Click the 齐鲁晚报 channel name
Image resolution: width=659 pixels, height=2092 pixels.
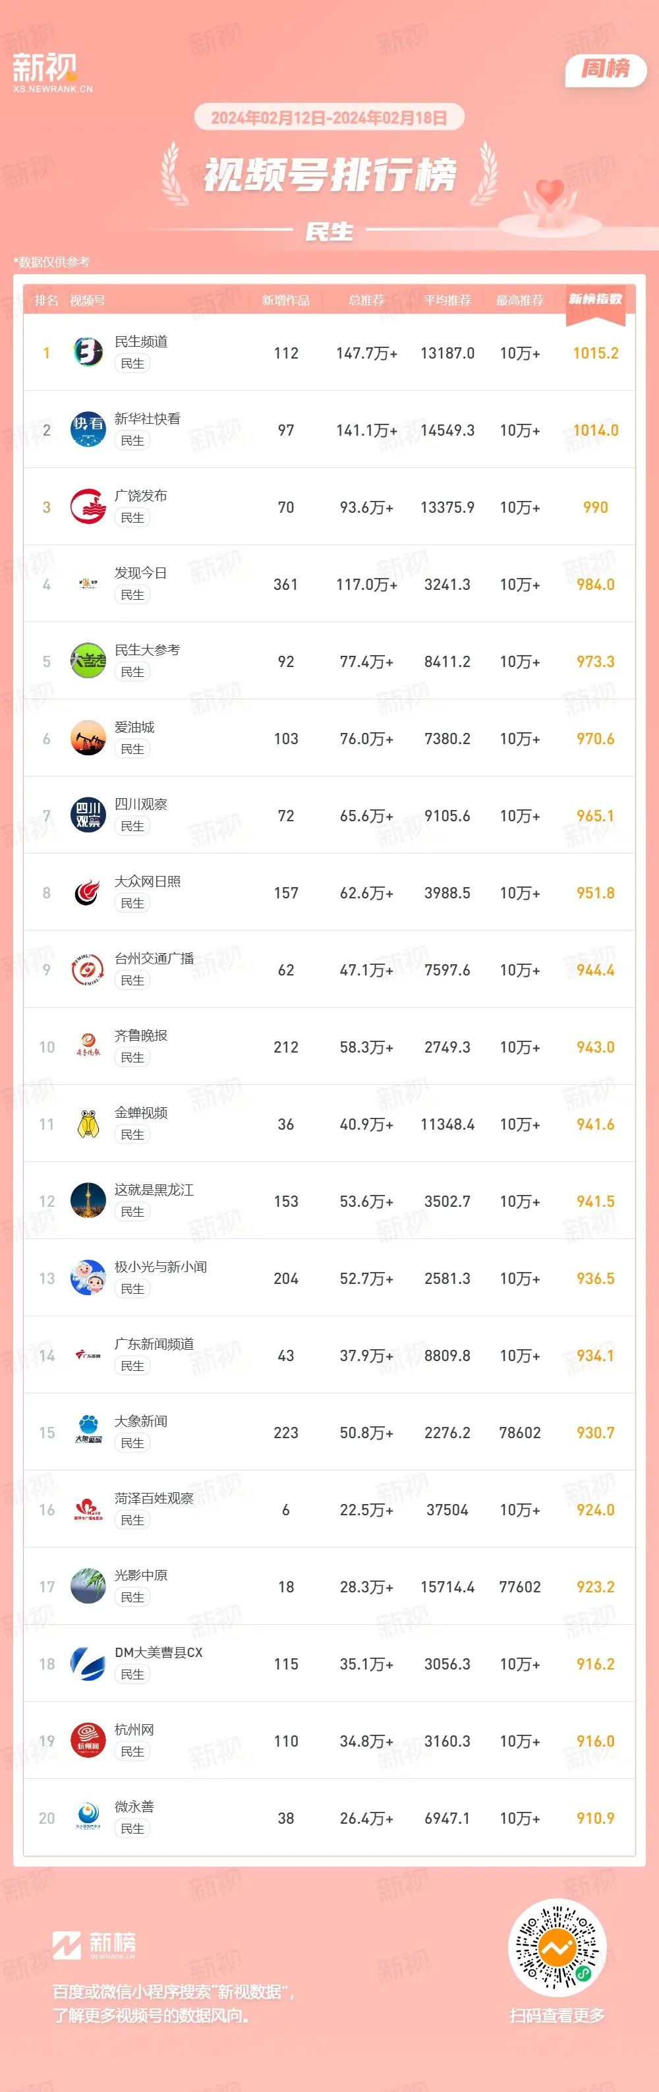[x=140, y=1035]
